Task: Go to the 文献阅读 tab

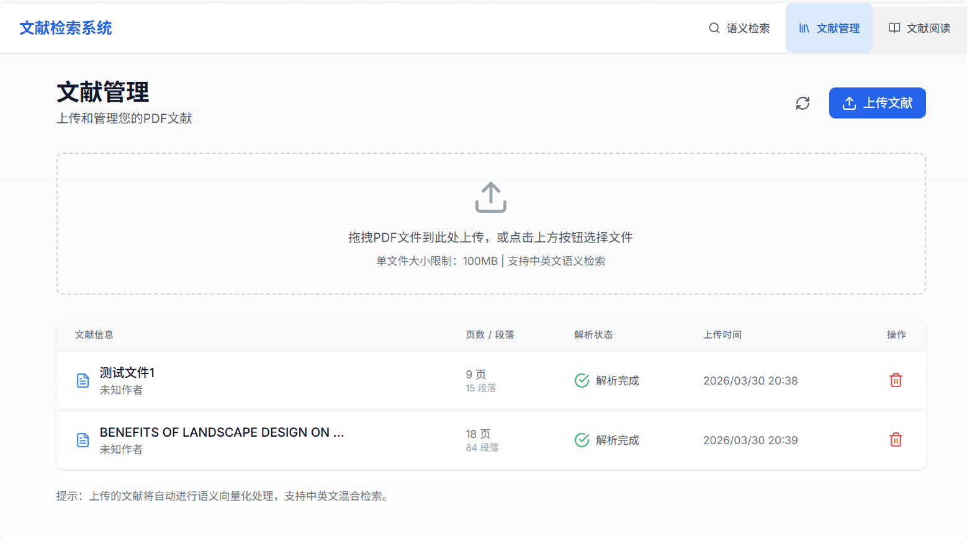Action: [x=919, y=28]
